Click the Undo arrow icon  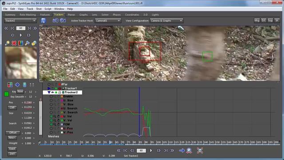click(55, 20)
